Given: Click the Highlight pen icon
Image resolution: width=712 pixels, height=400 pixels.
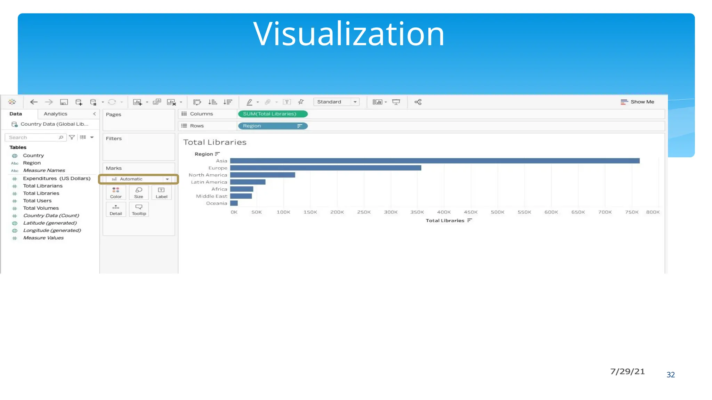Looking at the screenshot, I should pyautogui.click(x=250, y=102).
